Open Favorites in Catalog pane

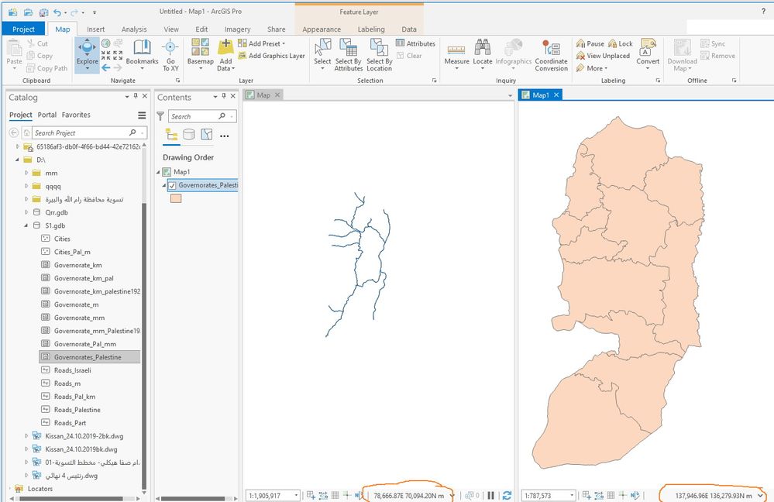click(x=76, y=115)
